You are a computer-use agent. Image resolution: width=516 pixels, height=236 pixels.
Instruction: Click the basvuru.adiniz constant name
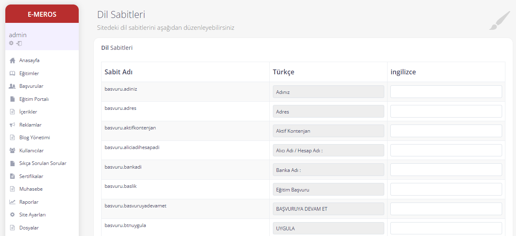point(121,89)
